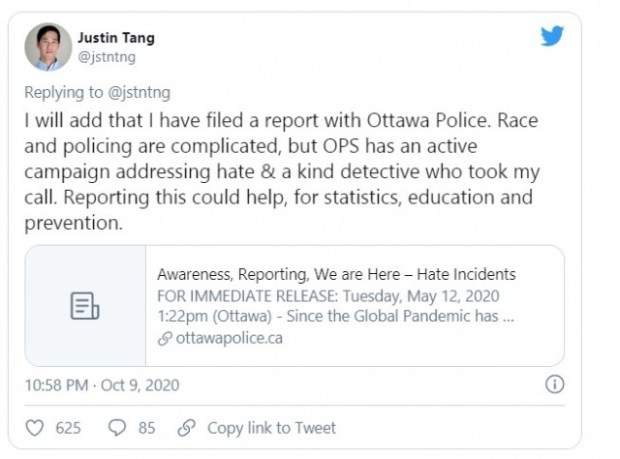This screenshot has height=459, width=620.
Task: Click the Twitter bird logo
Action: click(x=552, y=36)
